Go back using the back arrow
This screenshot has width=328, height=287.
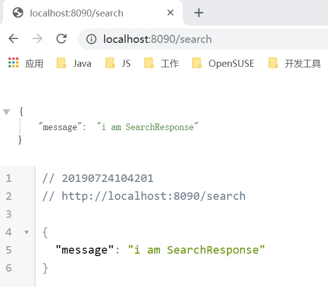(x=13, y=39)
